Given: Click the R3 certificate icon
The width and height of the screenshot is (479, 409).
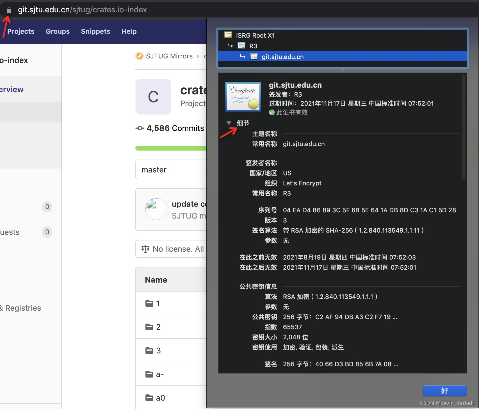Looking at the screenshot, I should click(241, 46).
